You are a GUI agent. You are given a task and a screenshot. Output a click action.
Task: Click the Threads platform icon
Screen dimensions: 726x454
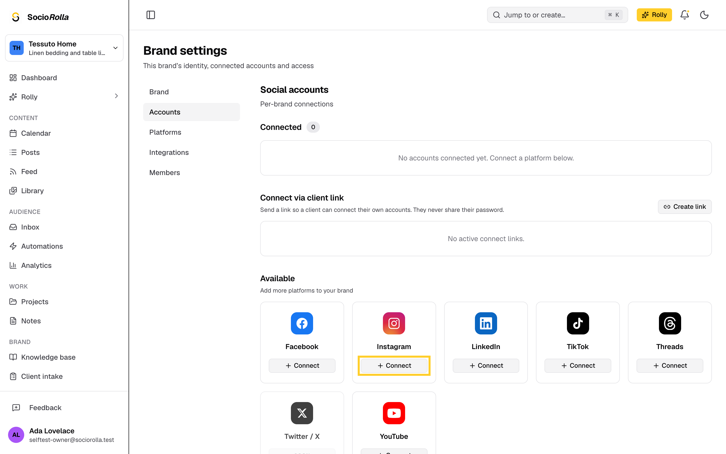pos(670,323)
